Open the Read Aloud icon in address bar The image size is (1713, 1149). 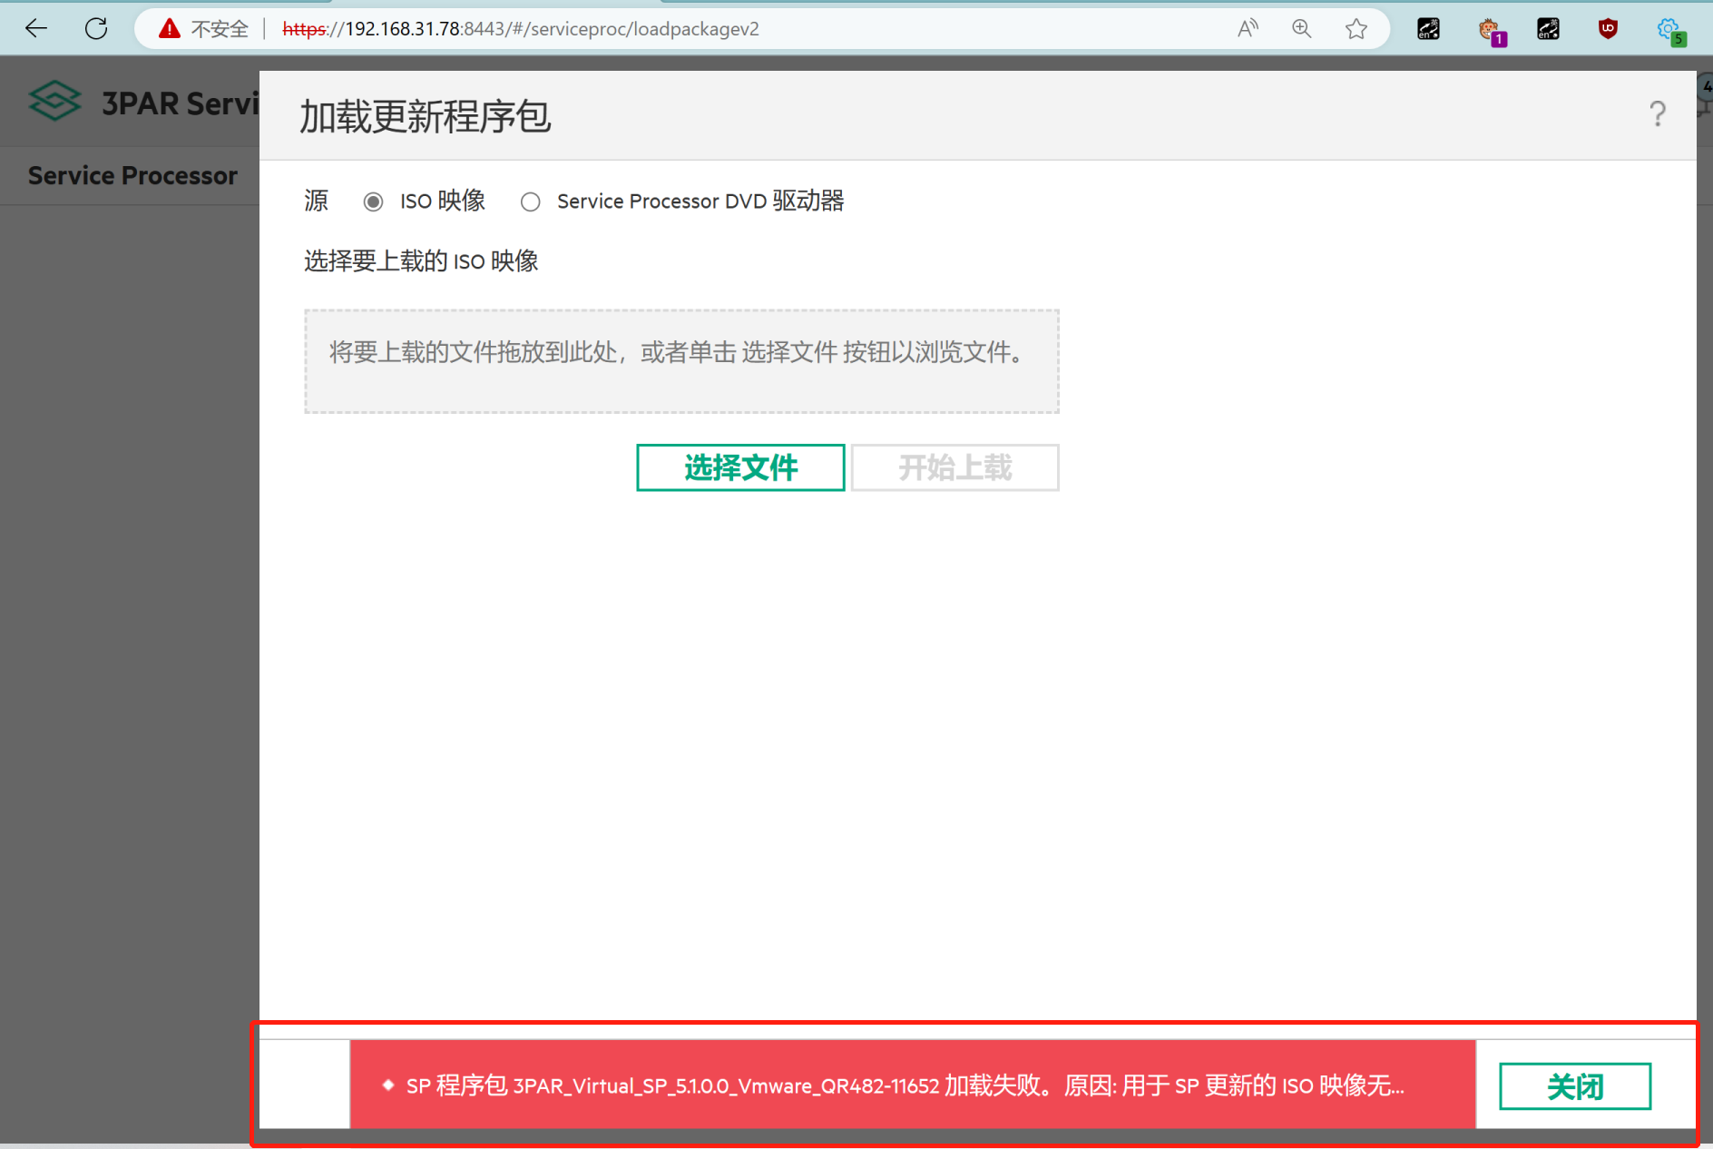coord(1248,29)
